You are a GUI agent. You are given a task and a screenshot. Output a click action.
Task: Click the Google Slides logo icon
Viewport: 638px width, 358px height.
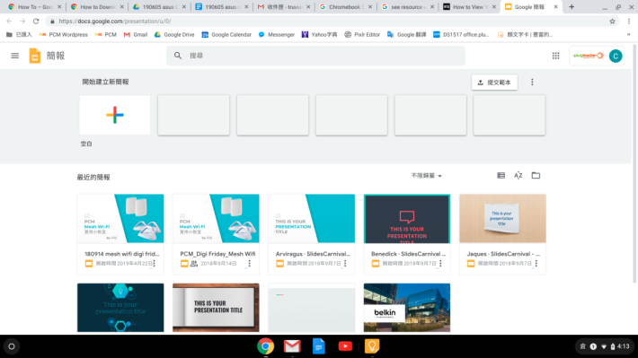[x=34, y=56]
